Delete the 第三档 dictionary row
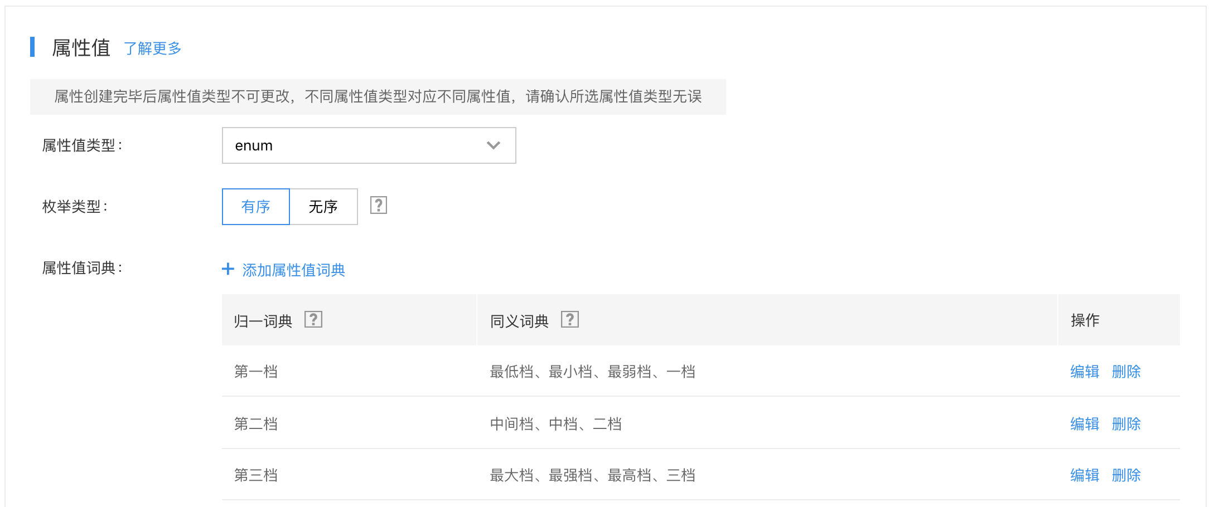Image resolution: width=1209 pixels, height=507 pixels. click(1126, 475)
